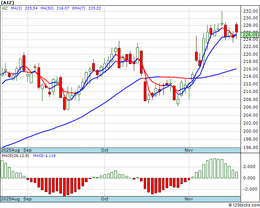Click the 196.00 price axis label
The width and height of the screenshot is (260, 208).
pos(250,147)
